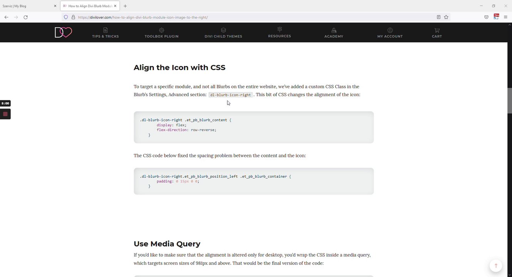Click the page vertical scrollbar thumb
This screenshot has width=512, height=277.
pos(509,100)
